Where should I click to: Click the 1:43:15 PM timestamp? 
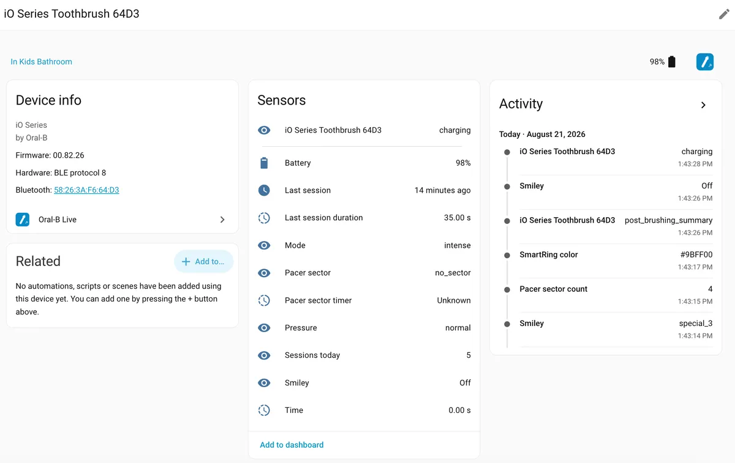click(695, 302)
